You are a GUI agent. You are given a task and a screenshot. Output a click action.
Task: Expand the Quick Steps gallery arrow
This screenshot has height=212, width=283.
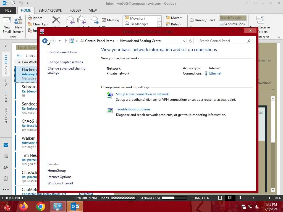[159, 24]
